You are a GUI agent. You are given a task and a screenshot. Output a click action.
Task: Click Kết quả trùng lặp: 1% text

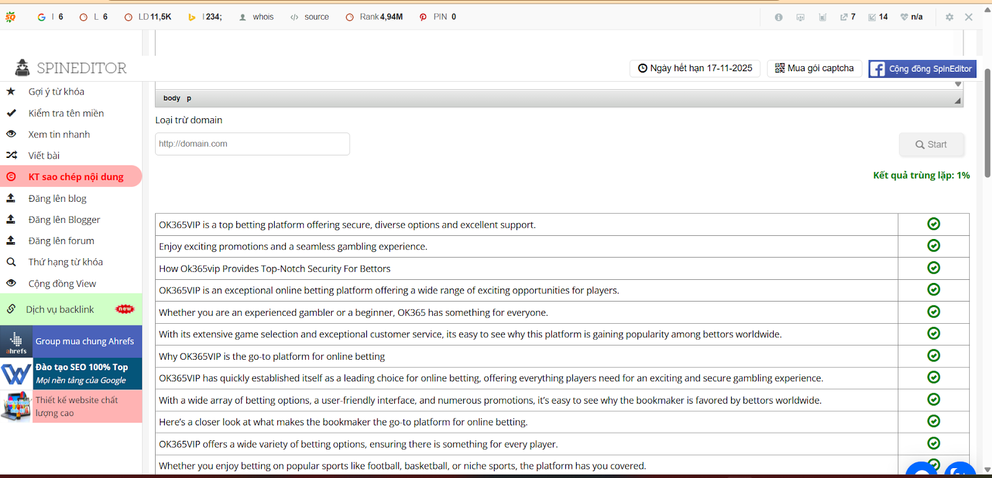[x=921, y=175]
